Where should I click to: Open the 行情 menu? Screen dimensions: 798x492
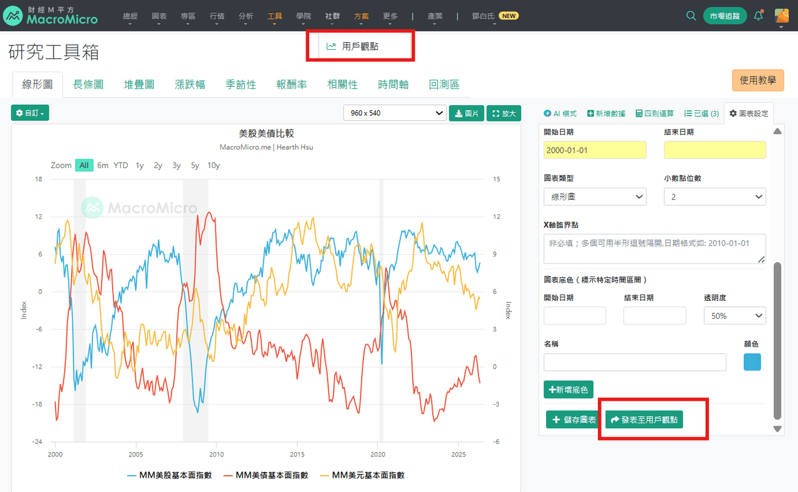pyautogui.click(x=217, y=16)
